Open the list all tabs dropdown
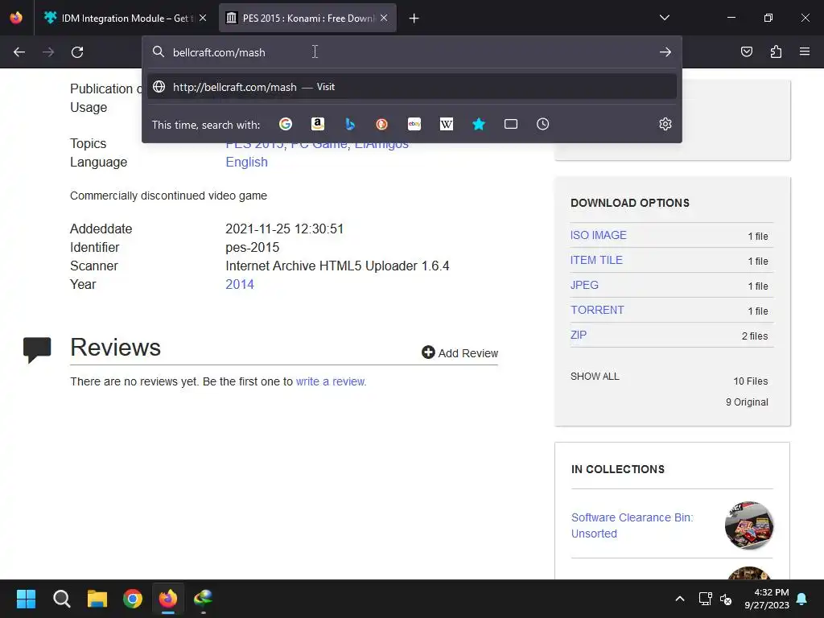 tap(665, 18)
